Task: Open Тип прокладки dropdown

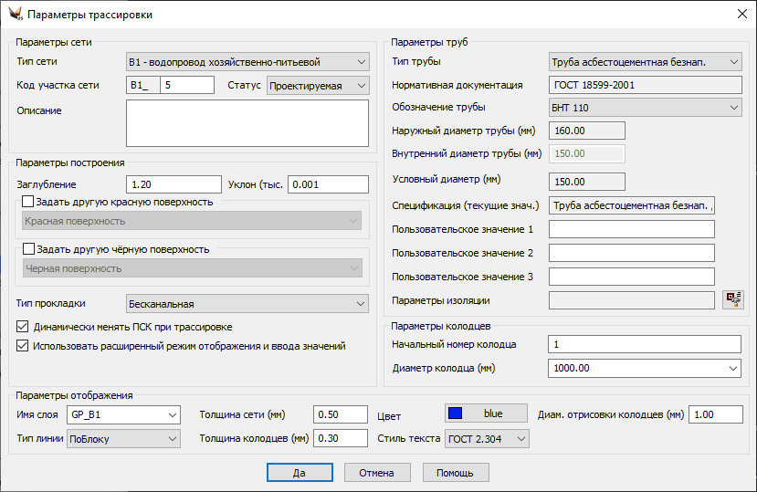Action: [x=247, y=304]
